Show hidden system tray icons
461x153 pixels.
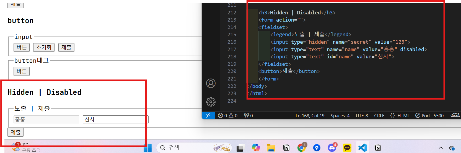(441, 148)
